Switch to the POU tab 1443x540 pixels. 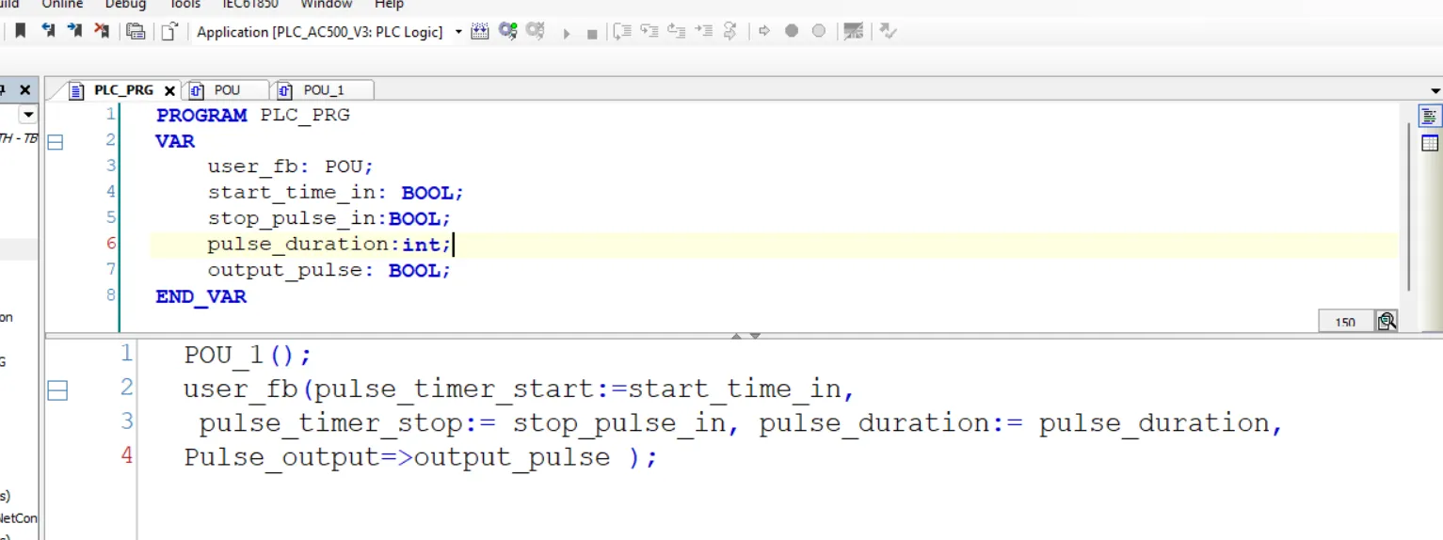pyautogui.click(x=227, y=90)
